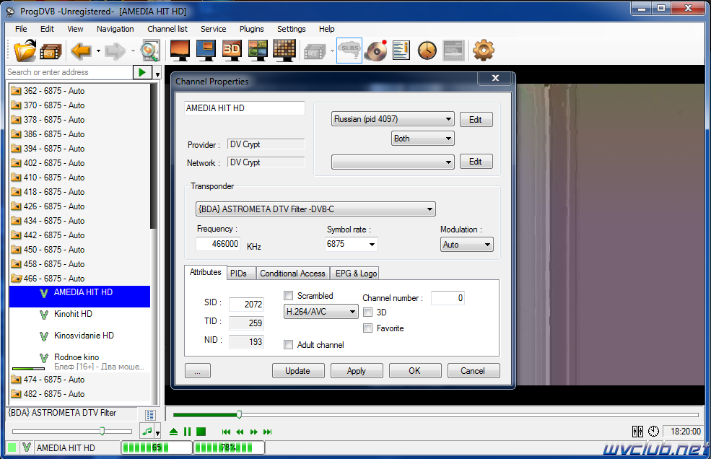Click Cancel in Channel Properties

click(474, 370)
